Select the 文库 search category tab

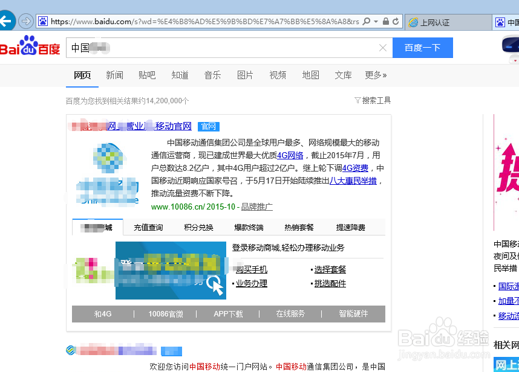point(343,75)
